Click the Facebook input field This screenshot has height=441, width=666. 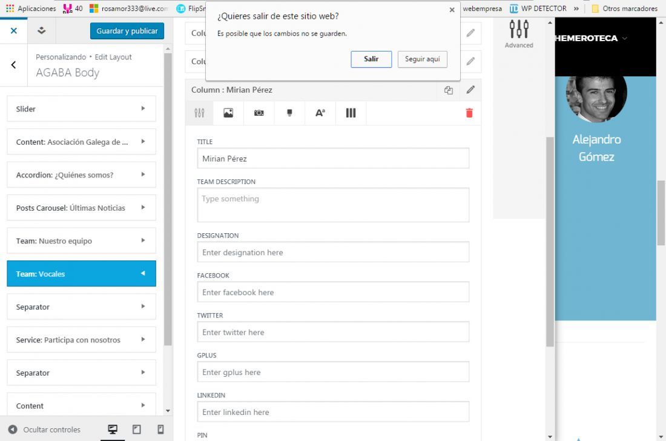333,293
